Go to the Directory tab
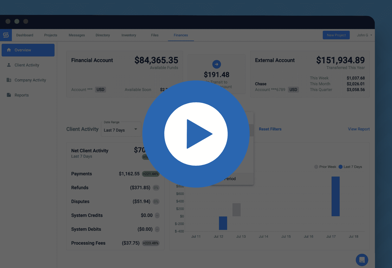 click(x=103, y=35)
